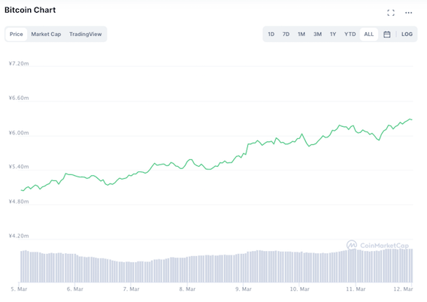Select the 1D time range
Image resolution: width=427 pixels, height=302 pixels.
[271, 35]
